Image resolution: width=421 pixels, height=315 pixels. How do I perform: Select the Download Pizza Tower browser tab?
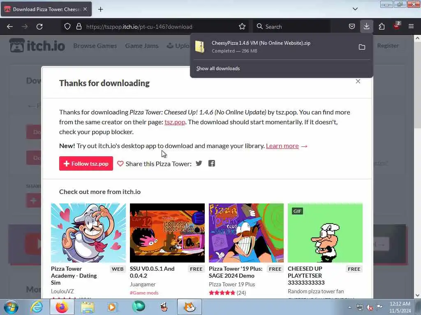point(46,9)
